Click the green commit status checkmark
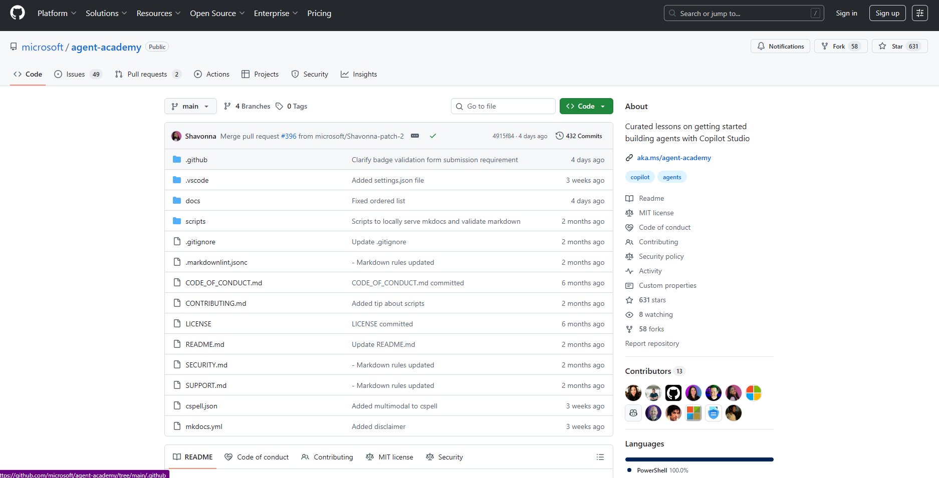 pyautogui.click(x=433, y=136)
